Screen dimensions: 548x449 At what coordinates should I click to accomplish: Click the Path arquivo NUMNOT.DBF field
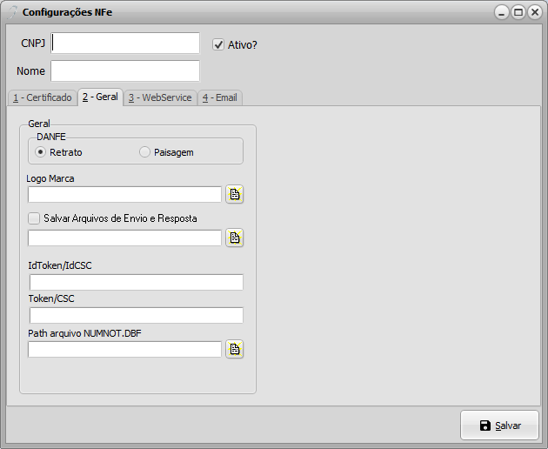coord(124,349)
